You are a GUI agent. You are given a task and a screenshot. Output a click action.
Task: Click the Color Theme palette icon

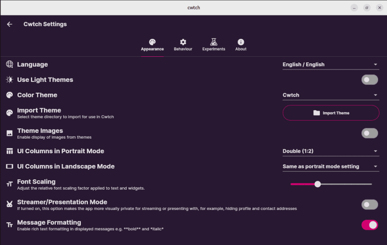(x=9, y=95)
